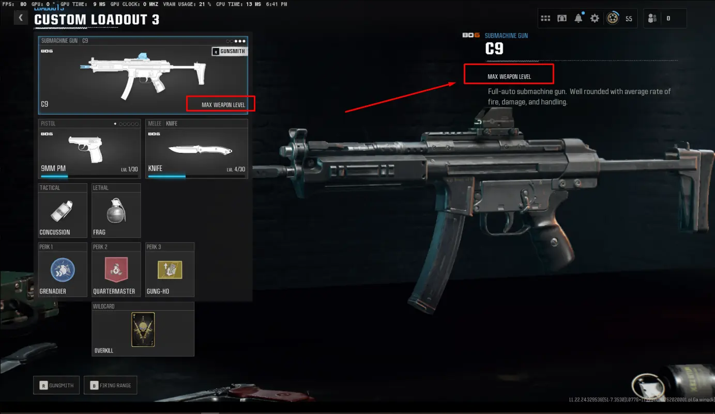
Task: Select the Concussion tactical slot
Action: [x=63, y=210]
